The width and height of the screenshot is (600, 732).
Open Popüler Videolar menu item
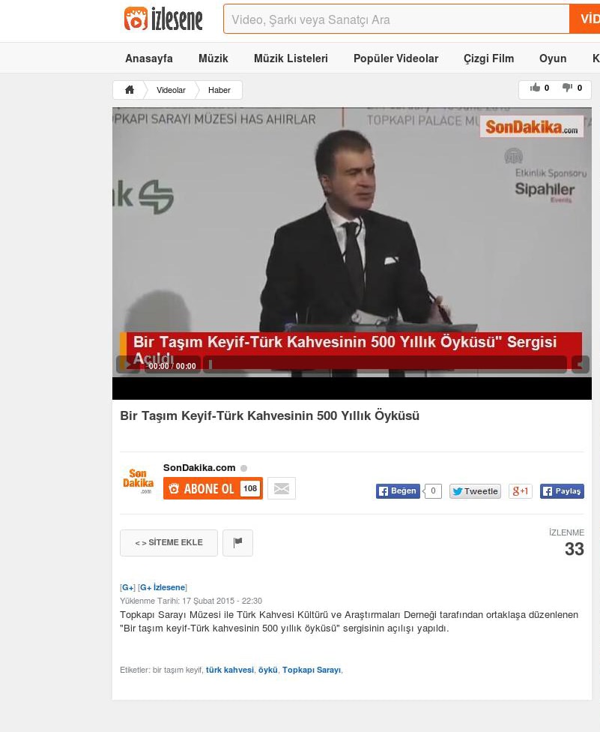(x=396, y=58)
